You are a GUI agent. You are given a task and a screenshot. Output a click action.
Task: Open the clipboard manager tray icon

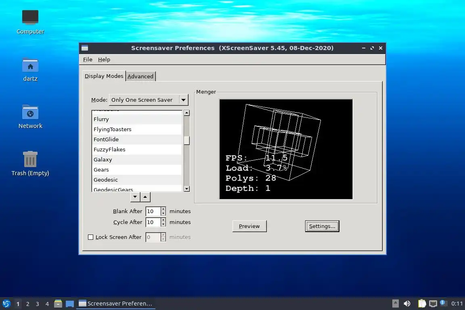422,304
